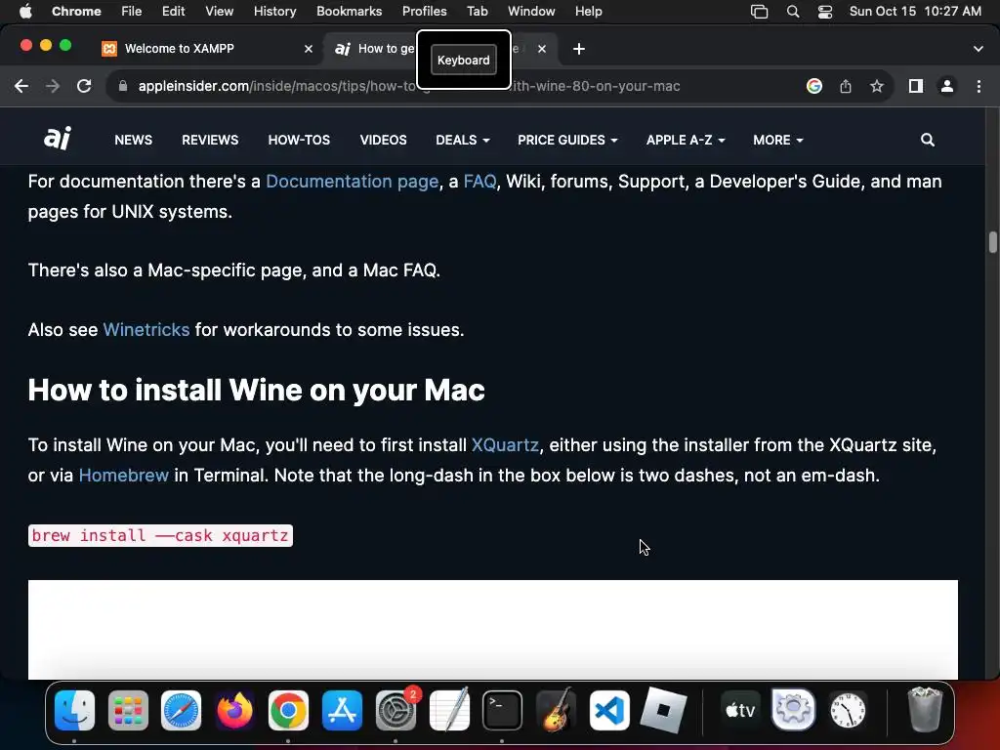Expand the DEALS dropdown

(x=462, y=140)
